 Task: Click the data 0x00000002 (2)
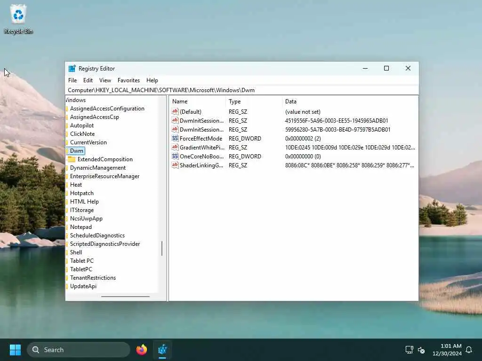[303, 139]
